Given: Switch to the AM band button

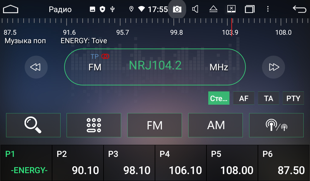Looking at the screenshot, I should 216,125.
